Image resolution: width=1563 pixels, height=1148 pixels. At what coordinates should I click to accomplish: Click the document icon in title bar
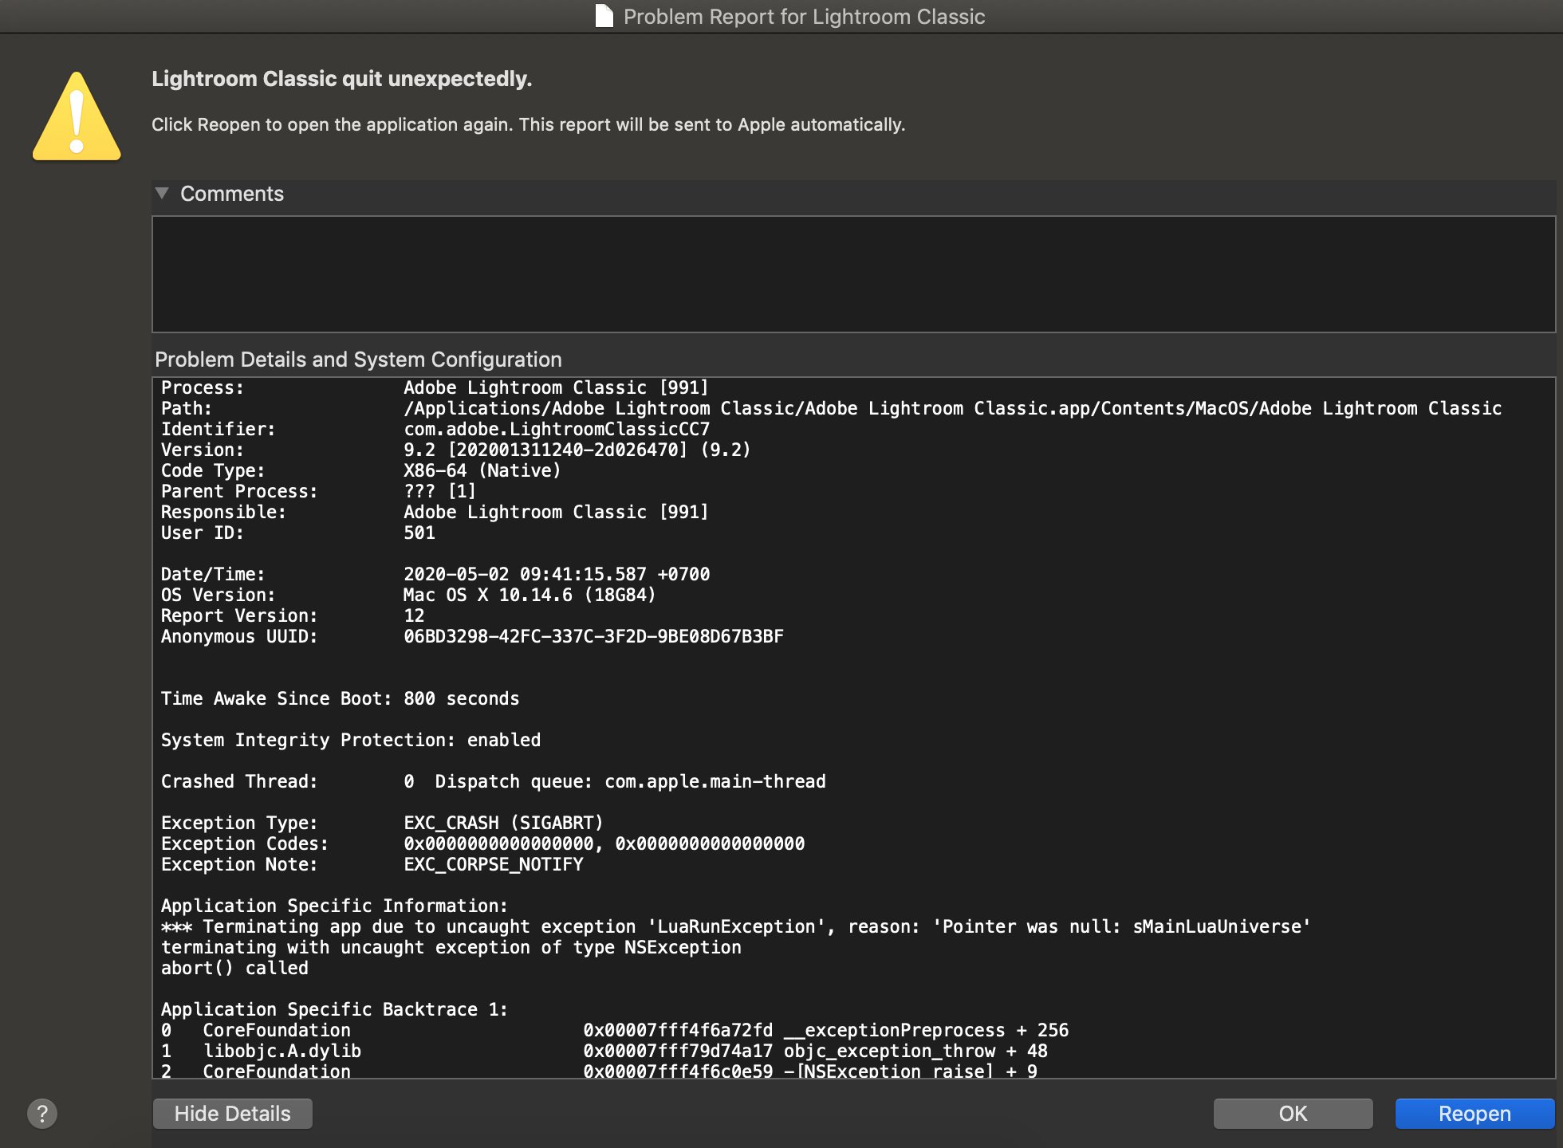tap(604, 16)
